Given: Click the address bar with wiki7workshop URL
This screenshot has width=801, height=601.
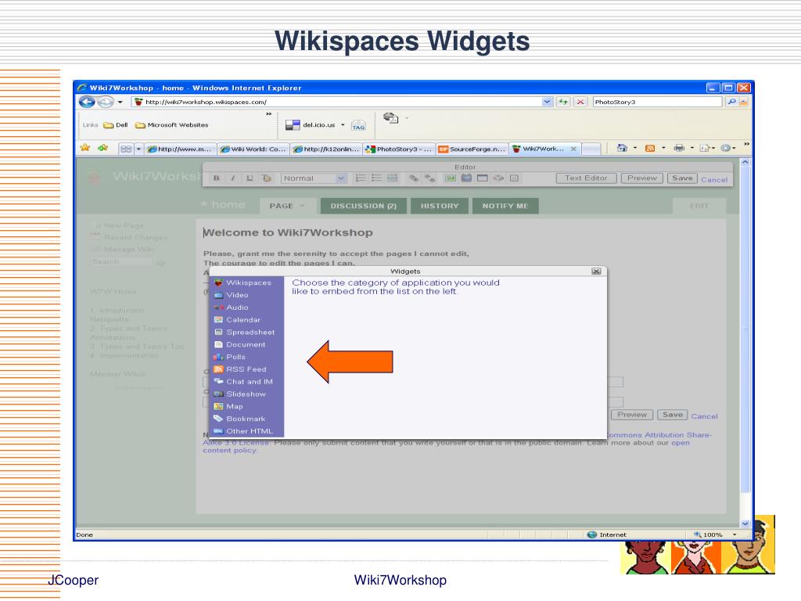Looking at the screenshot, I should (x=336, y=102).
